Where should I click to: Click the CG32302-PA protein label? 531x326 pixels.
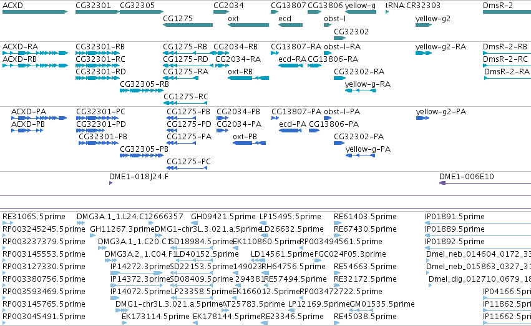tap(359, 137)
